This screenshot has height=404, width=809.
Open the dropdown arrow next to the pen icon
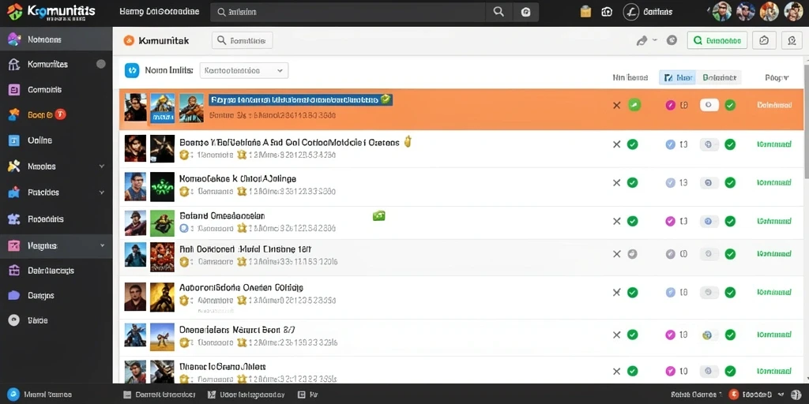click(x=655, y=40)
